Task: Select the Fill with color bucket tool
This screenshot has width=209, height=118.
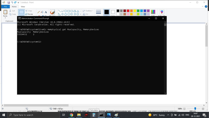Action: tap(42, 12)
